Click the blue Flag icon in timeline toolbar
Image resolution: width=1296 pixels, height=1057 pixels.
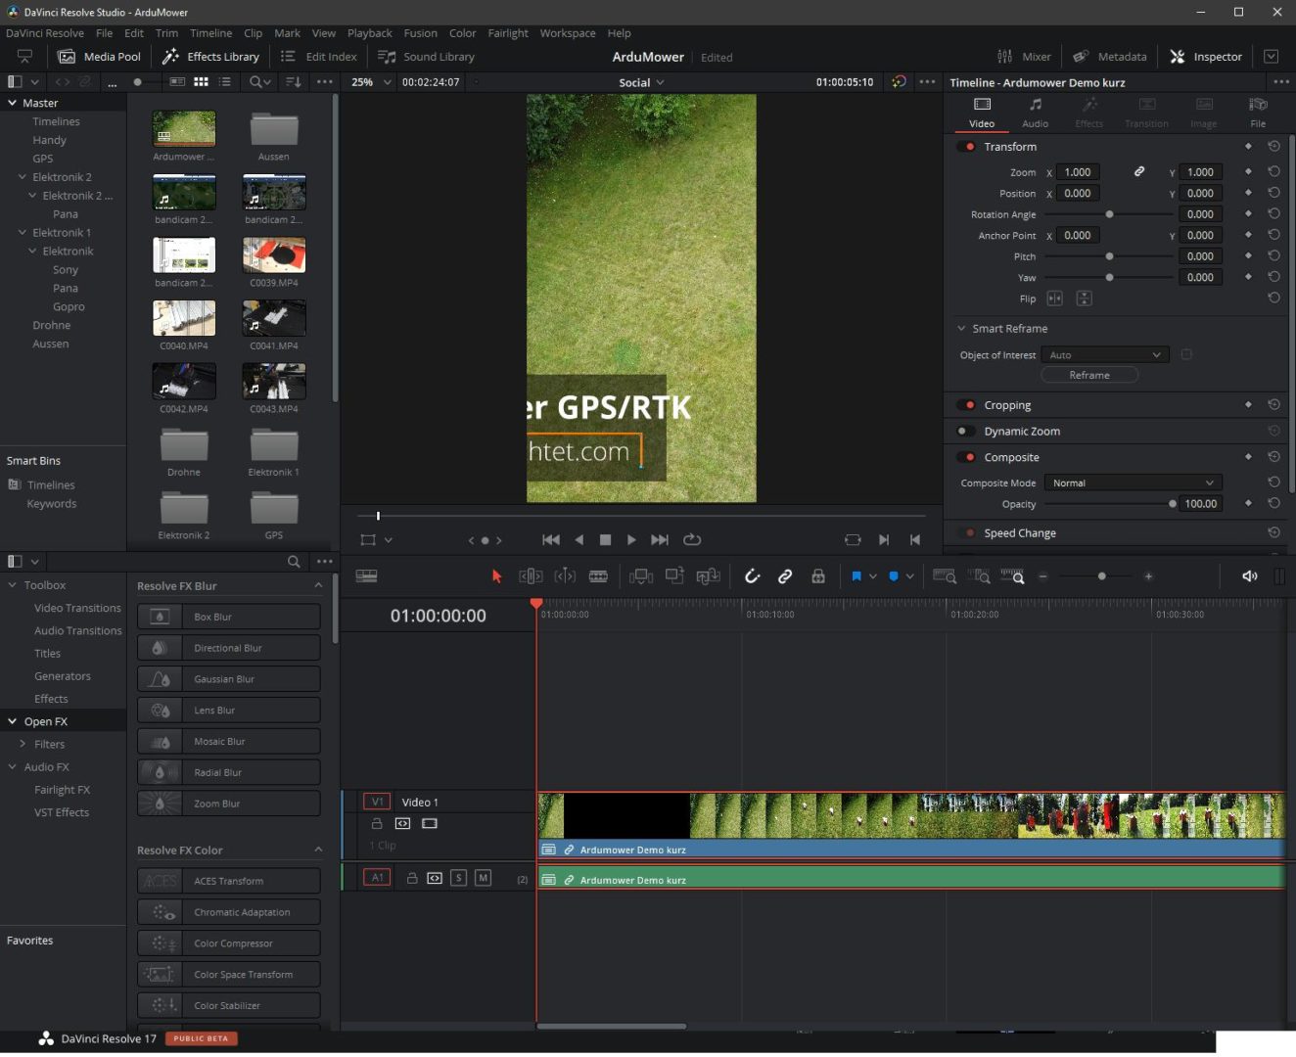pos(856,576)
